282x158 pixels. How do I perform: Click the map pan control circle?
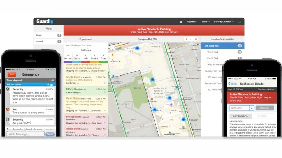[113, 48]
